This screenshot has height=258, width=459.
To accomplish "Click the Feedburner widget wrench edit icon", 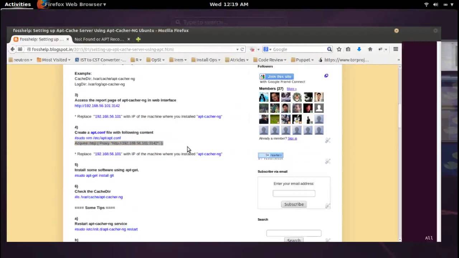I will tap(328, 161).
